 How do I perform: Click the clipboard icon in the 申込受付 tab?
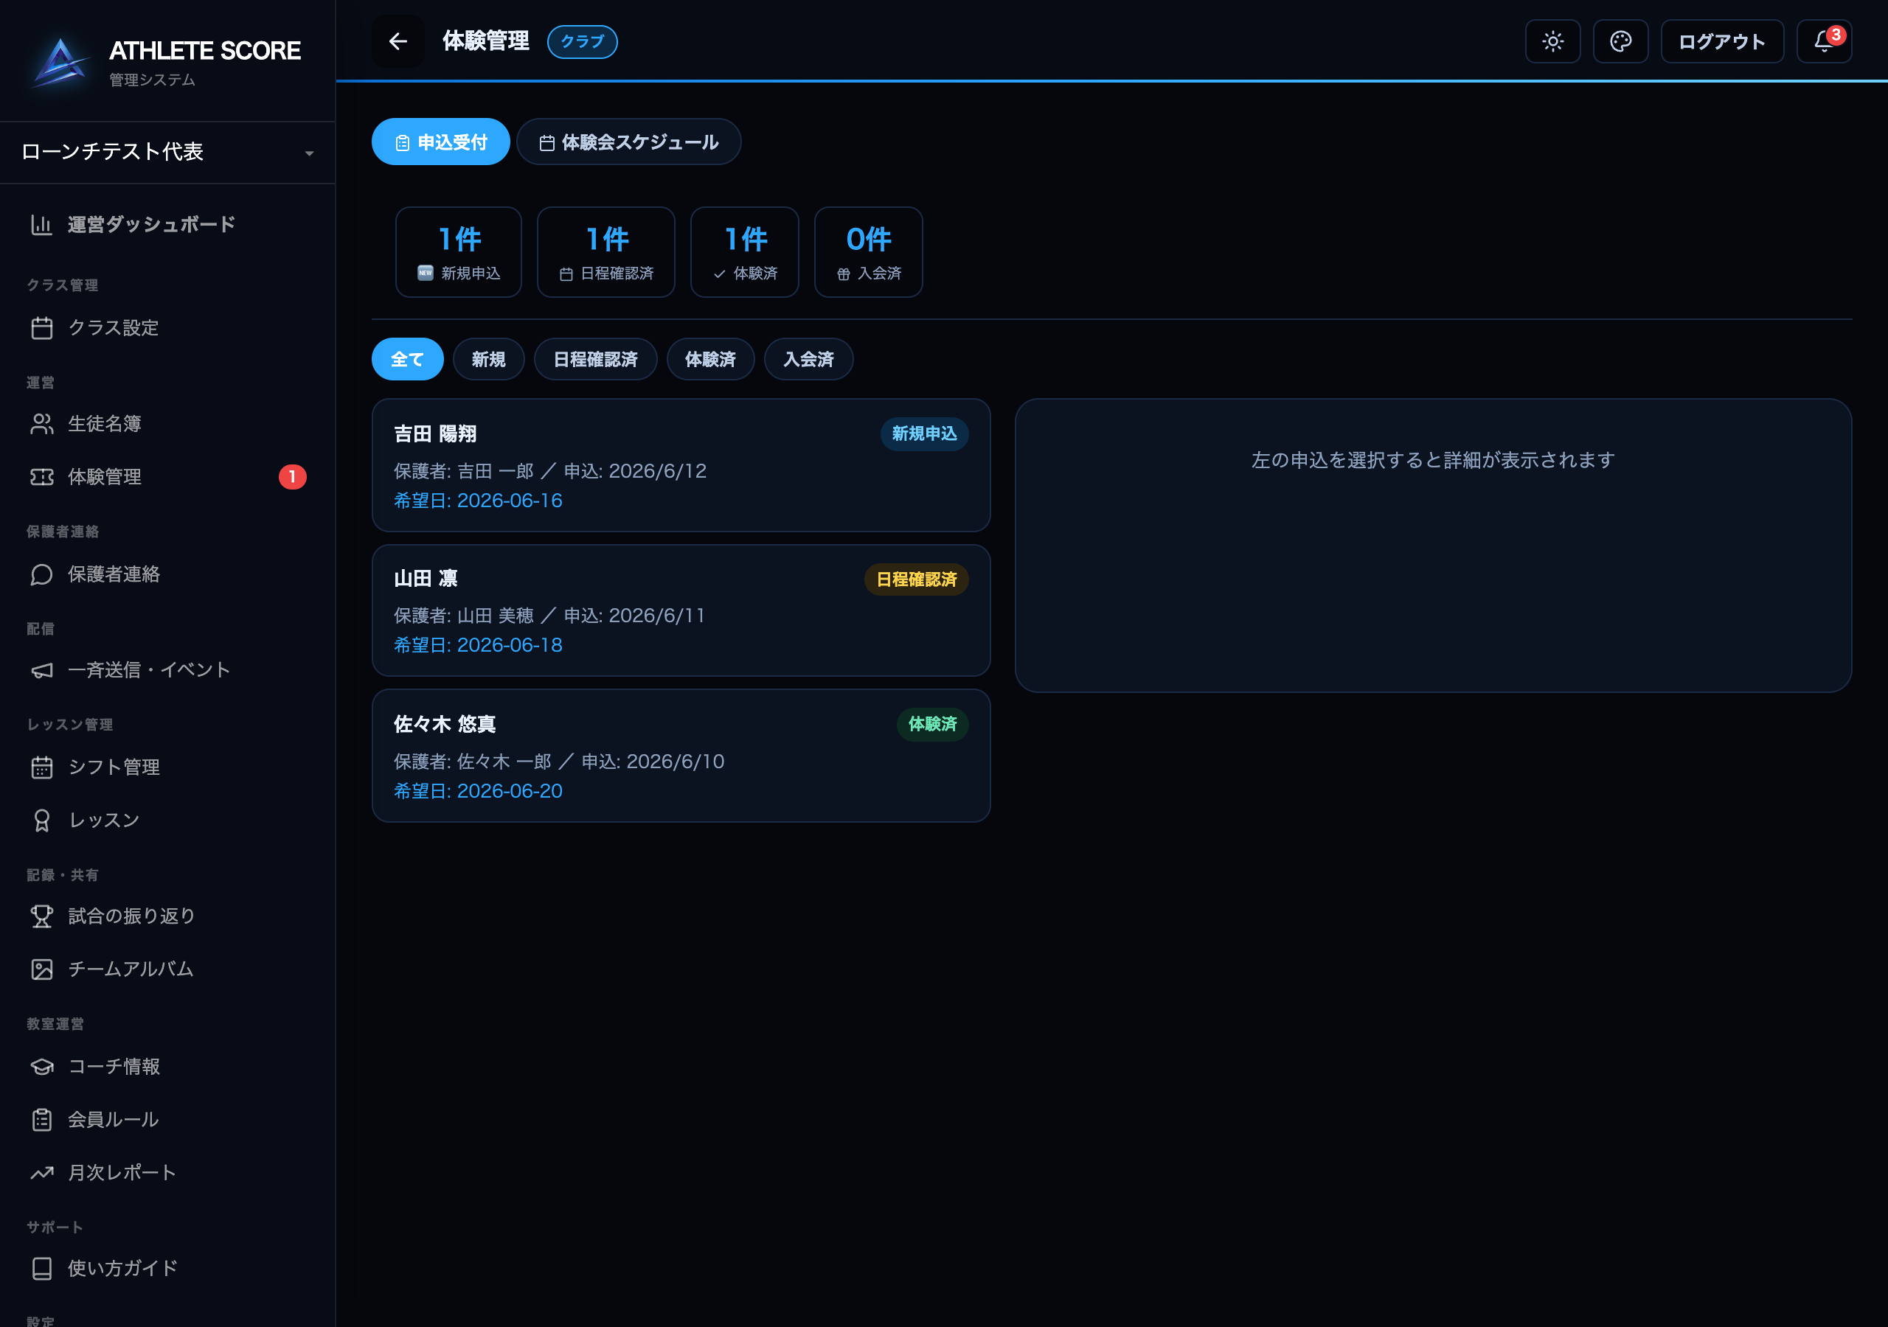(402, 143)
